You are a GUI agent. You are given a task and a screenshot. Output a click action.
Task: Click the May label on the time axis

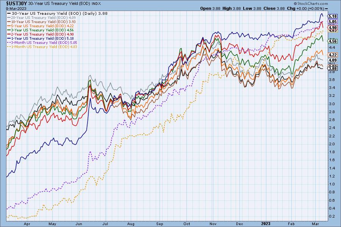coord(52,224)
